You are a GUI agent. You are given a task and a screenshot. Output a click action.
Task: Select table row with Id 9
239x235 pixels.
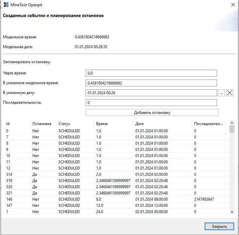pos(117,149)
